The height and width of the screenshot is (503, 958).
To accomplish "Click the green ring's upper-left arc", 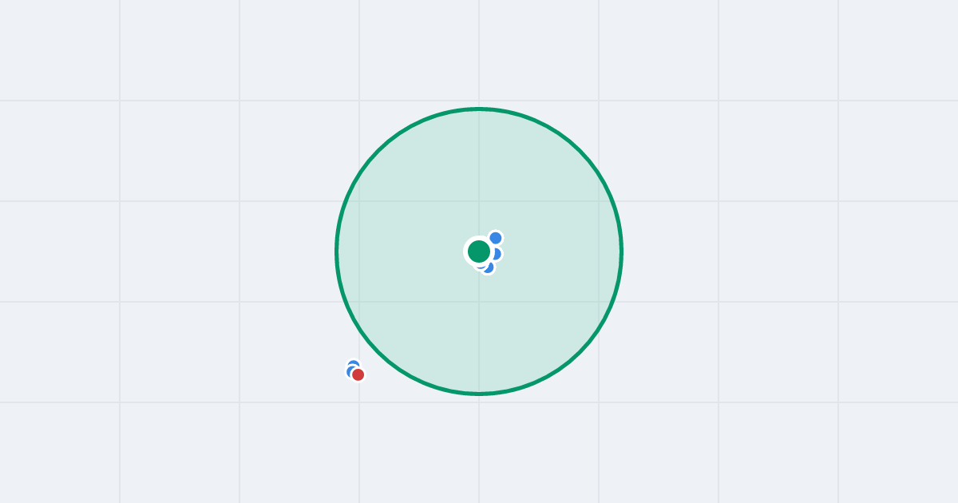I will click(x=378, y=151).
